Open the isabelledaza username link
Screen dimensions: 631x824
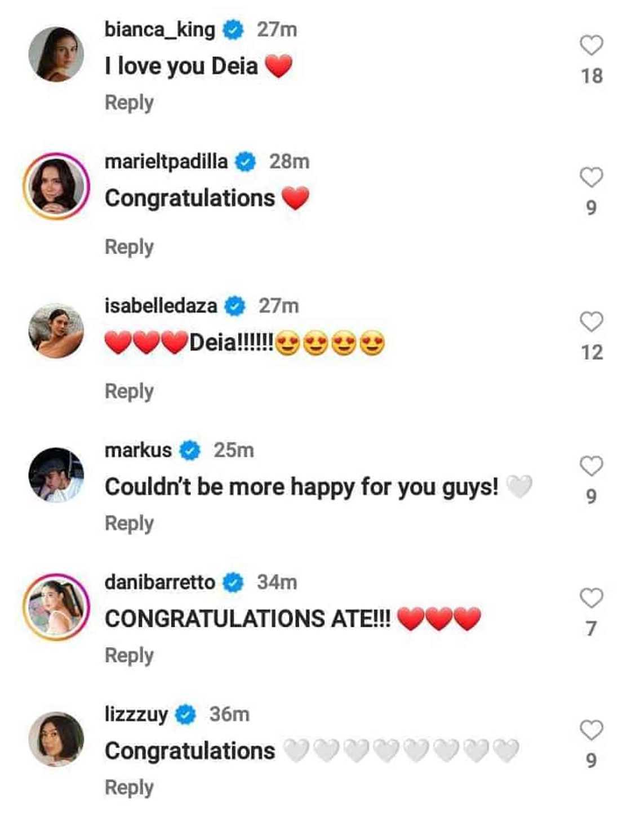point(161,306)
